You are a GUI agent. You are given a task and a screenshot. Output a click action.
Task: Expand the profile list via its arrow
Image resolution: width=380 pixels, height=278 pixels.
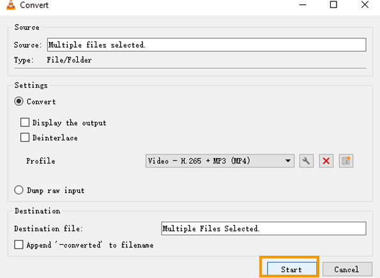(288, 161)
